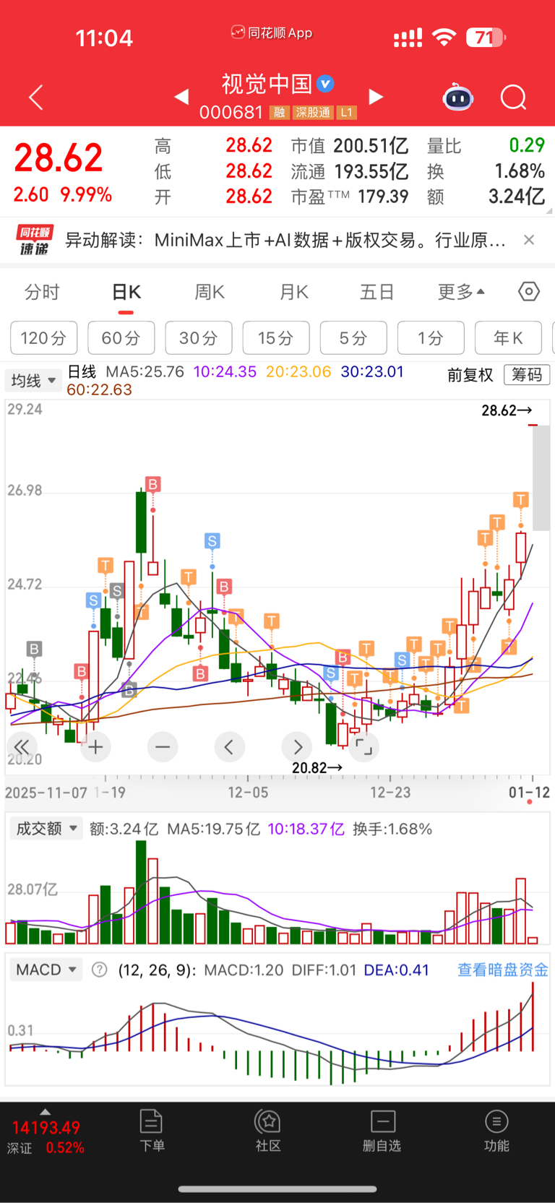Open 社区 community icon

(268, 1131)
